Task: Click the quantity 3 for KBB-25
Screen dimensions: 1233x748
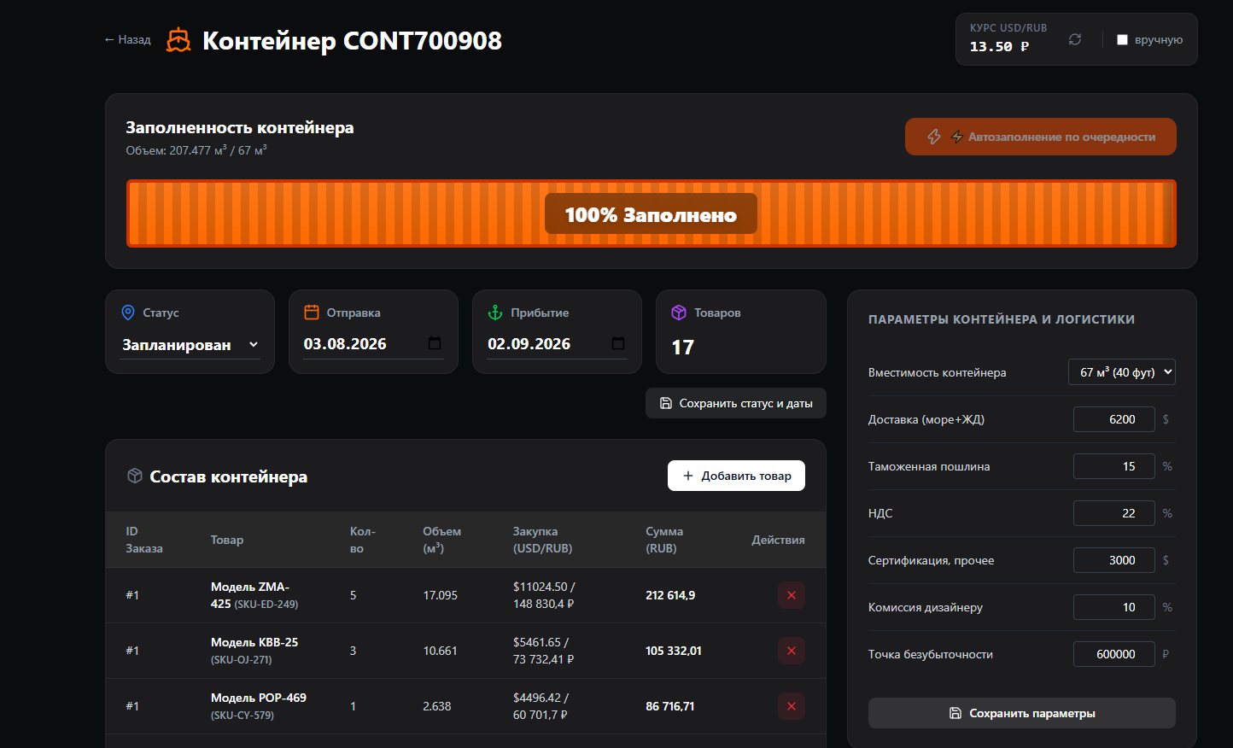Action: tap(354, 651)
